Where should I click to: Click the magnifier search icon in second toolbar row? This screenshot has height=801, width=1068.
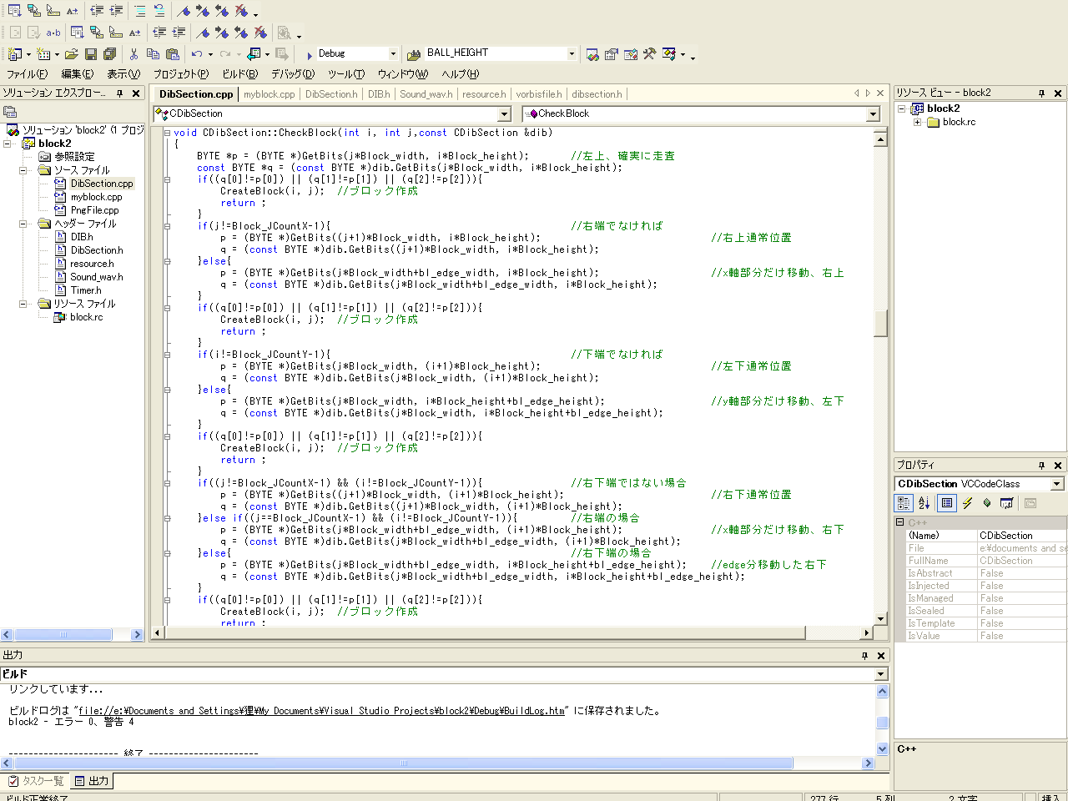click(285, 33)
